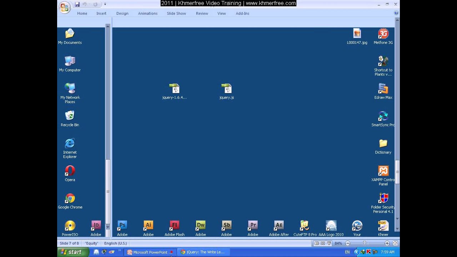Expand the quick launch chevron in taskbar
This screenshot has height=257, width=457.
120,251
